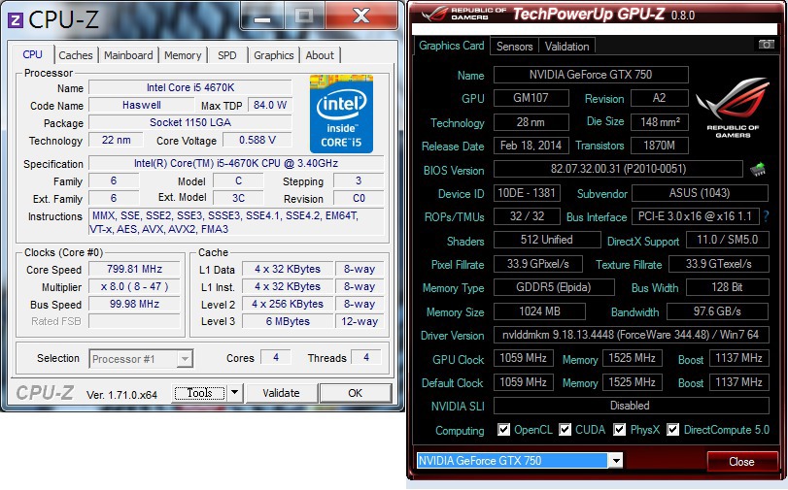Viewport: 788px width, 490px height.
Task: Click the Bus Interface value PCI-E 3.0 x16
Action: 695,216
